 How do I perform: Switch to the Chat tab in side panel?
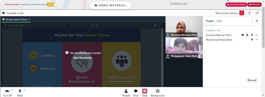219,21
